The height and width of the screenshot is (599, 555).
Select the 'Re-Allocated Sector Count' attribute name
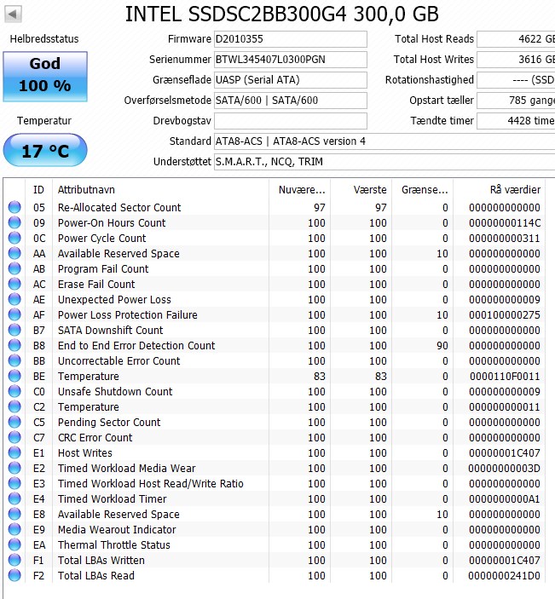(119, 207)
